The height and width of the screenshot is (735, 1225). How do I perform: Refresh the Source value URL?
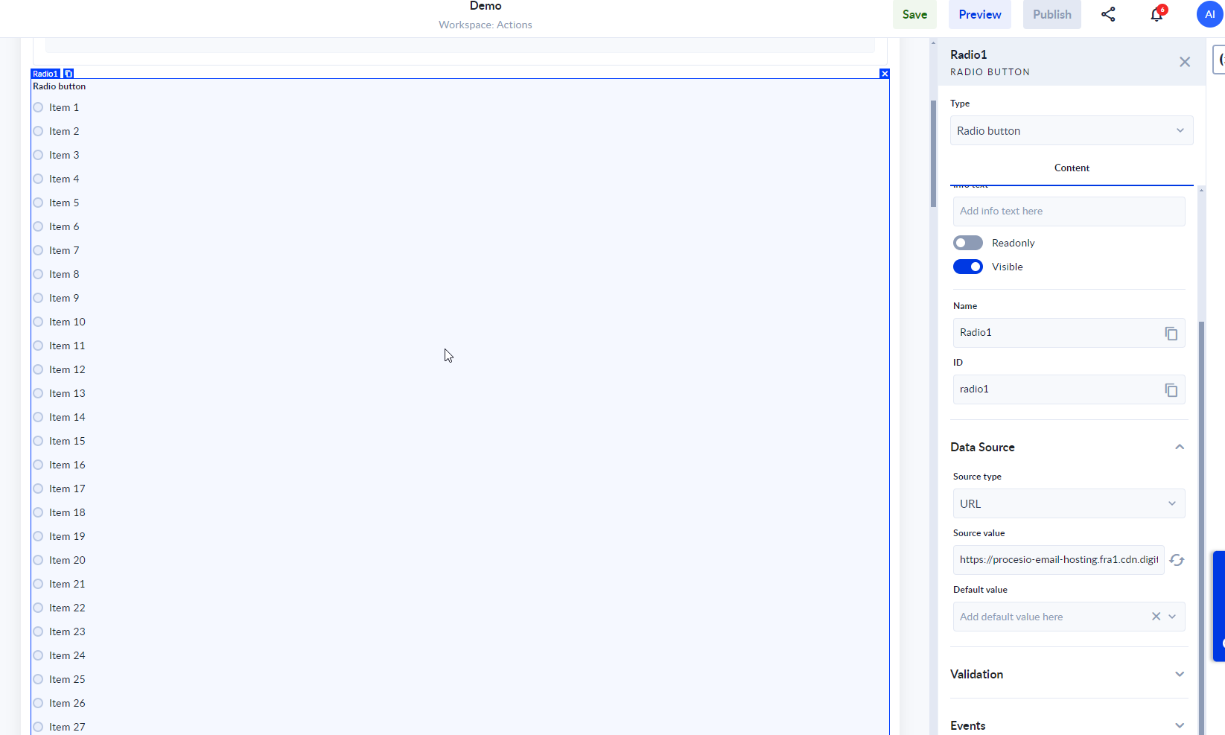[1177, 560]
